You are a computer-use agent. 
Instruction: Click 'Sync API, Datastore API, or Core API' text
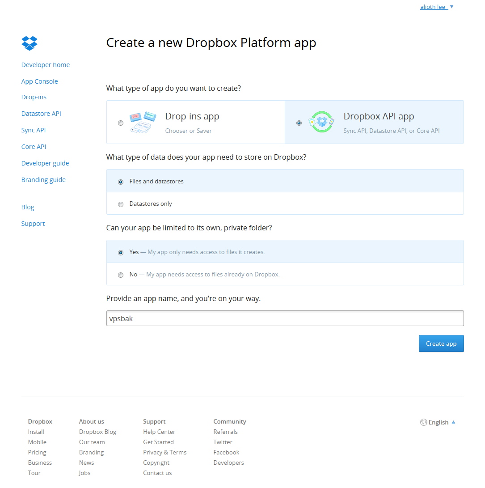pos(392,131)
